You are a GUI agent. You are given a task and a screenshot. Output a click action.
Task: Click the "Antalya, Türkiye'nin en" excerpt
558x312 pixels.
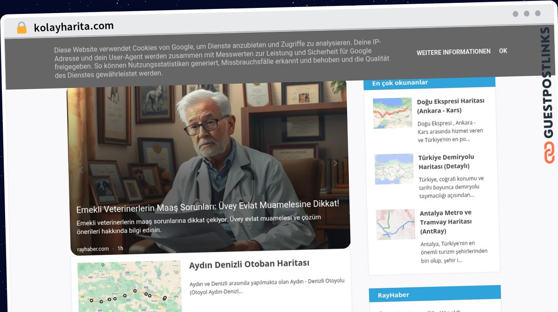(x=454, y=252)
